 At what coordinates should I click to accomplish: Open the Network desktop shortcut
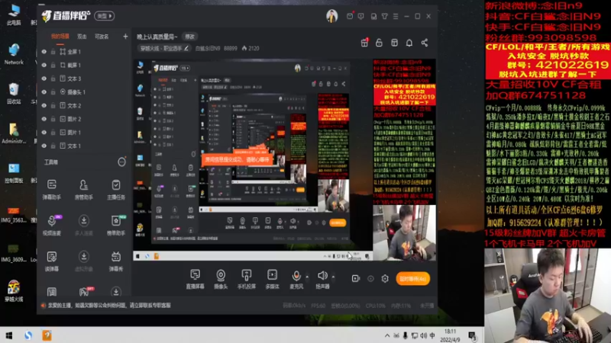tap(14, 54)
